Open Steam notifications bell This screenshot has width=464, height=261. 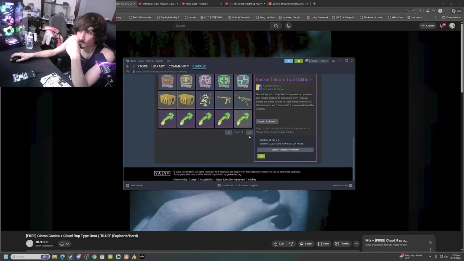299,61
